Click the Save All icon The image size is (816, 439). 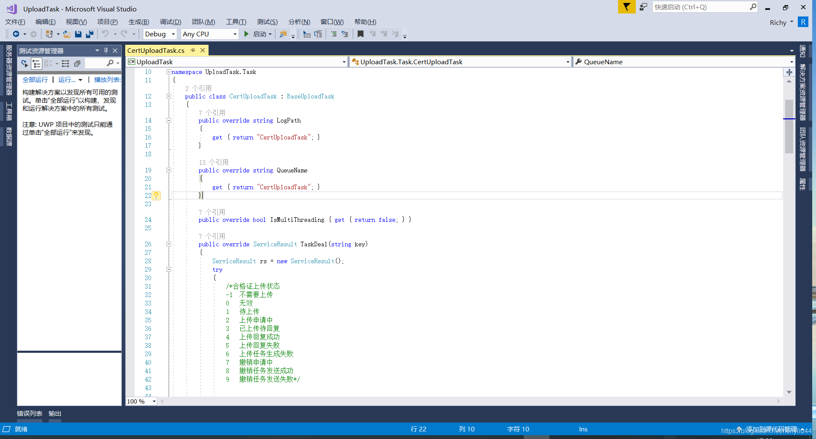89,34
